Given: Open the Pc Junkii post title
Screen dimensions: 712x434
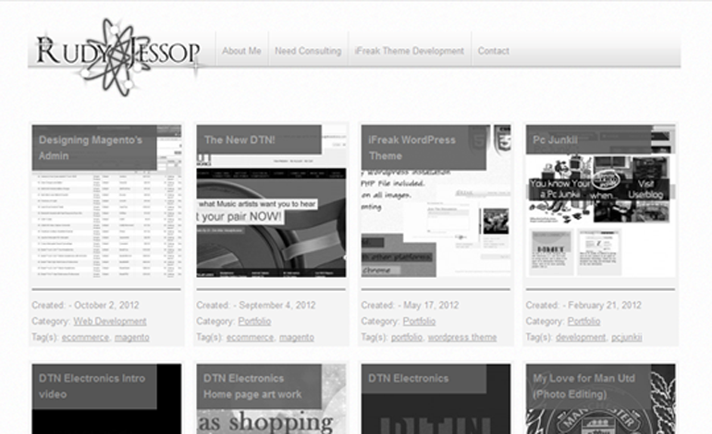Looking at the screenshot, I should click(x=555, y=139).
